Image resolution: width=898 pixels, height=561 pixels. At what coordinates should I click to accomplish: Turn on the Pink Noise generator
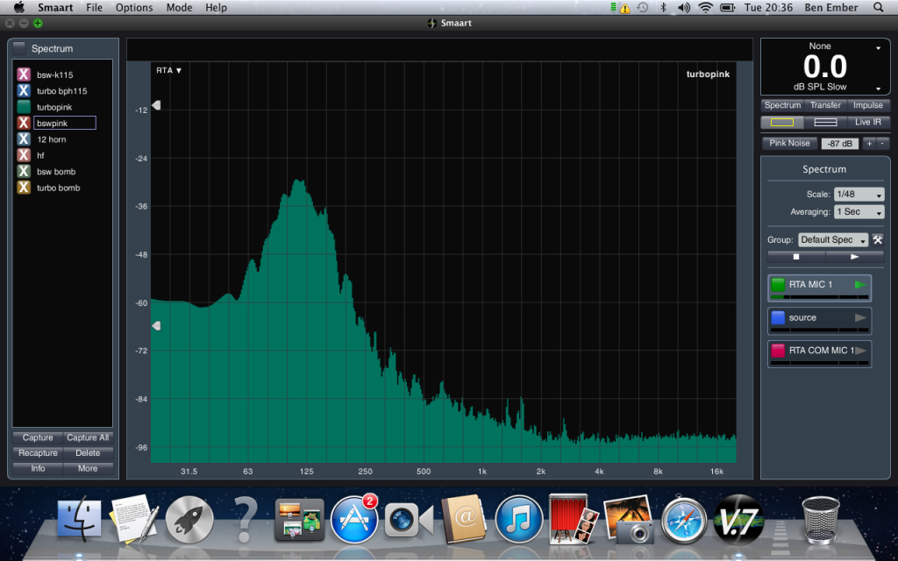click(x=789, y=143)
